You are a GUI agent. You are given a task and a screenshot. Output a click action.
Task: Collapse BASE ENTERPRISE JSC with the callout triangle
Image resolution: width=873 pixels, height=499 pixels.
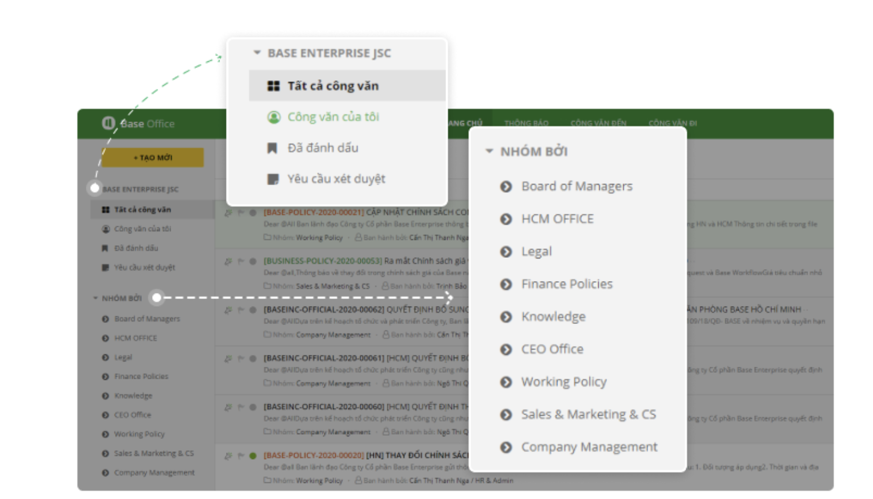(x=257, y=52)
